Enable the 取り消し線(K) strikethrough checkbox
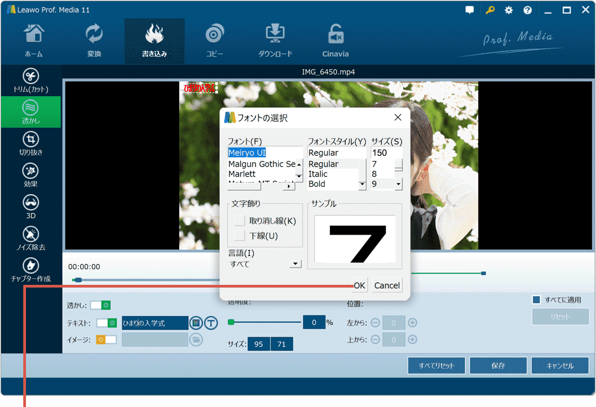The width and height of the screenshot is (596, 407). pos(240,221)
